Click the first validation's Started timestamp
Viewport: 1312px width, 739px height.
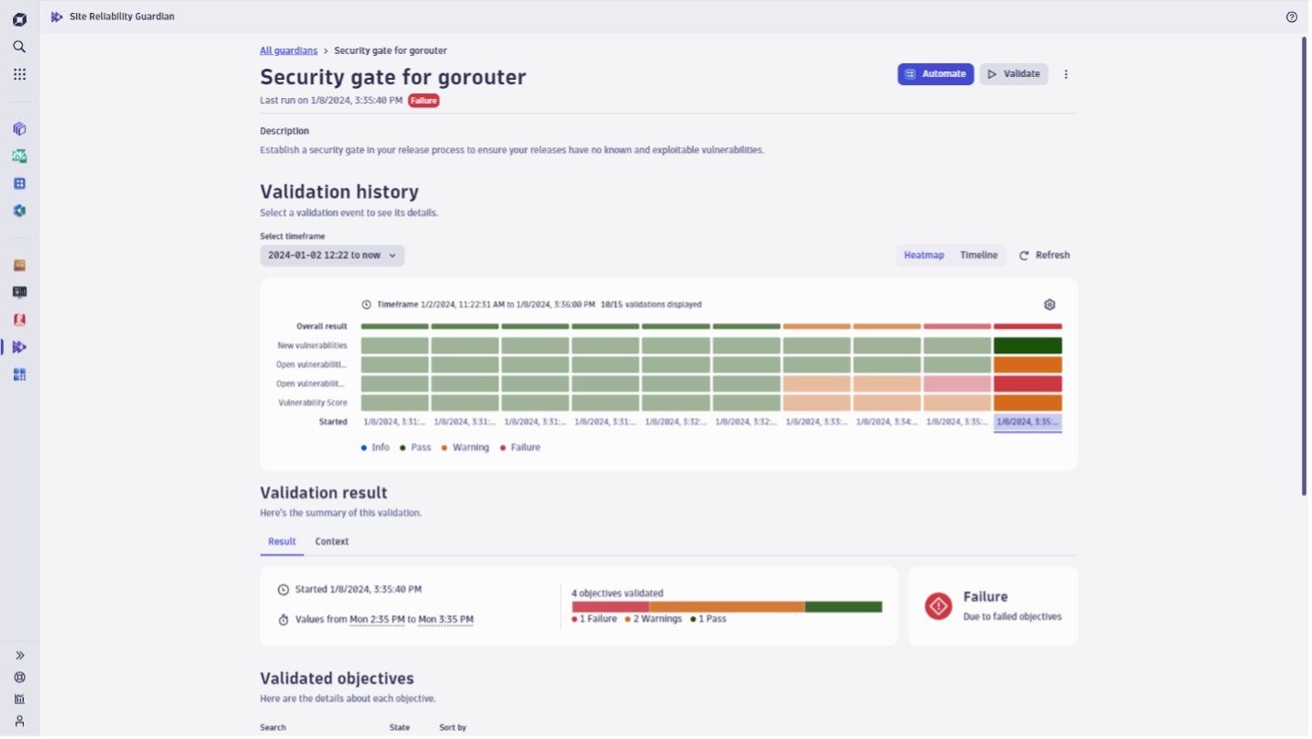(394, 422)
